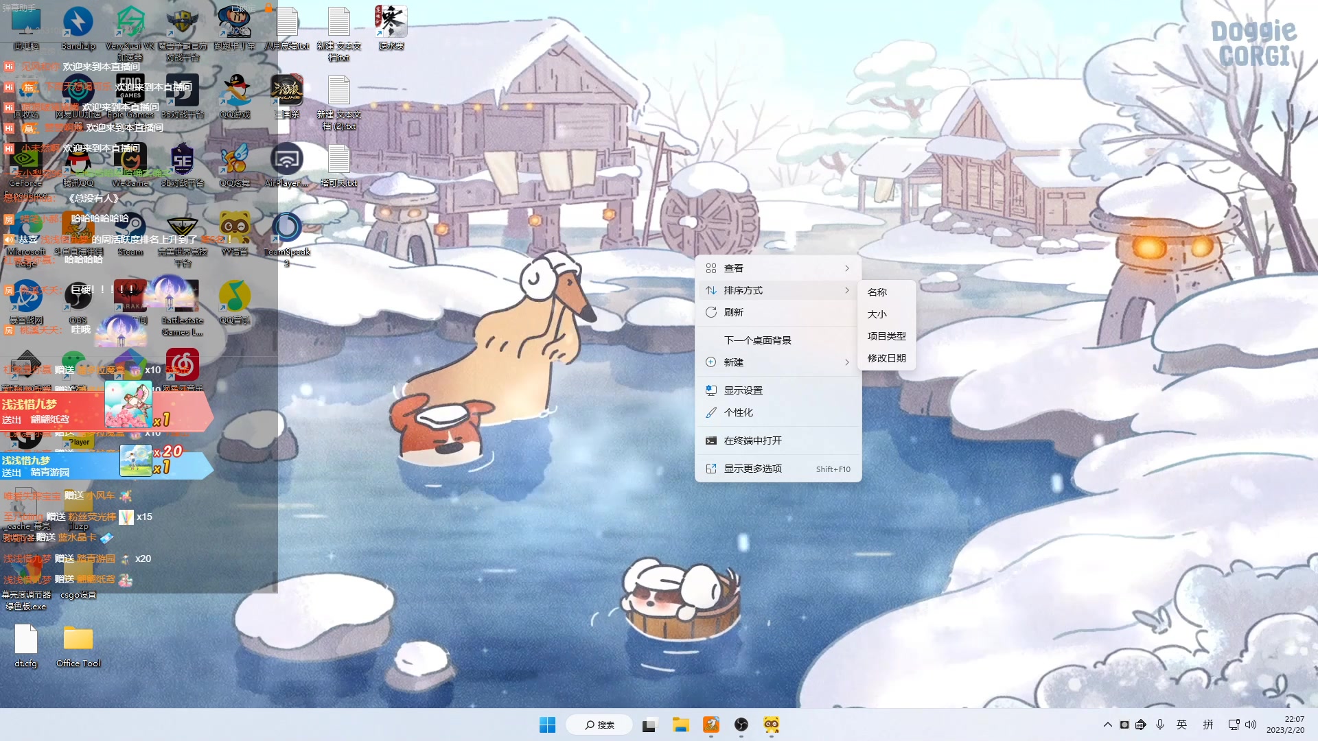
Task: Sort desktop icons by 大小
Action: (886, 314)
